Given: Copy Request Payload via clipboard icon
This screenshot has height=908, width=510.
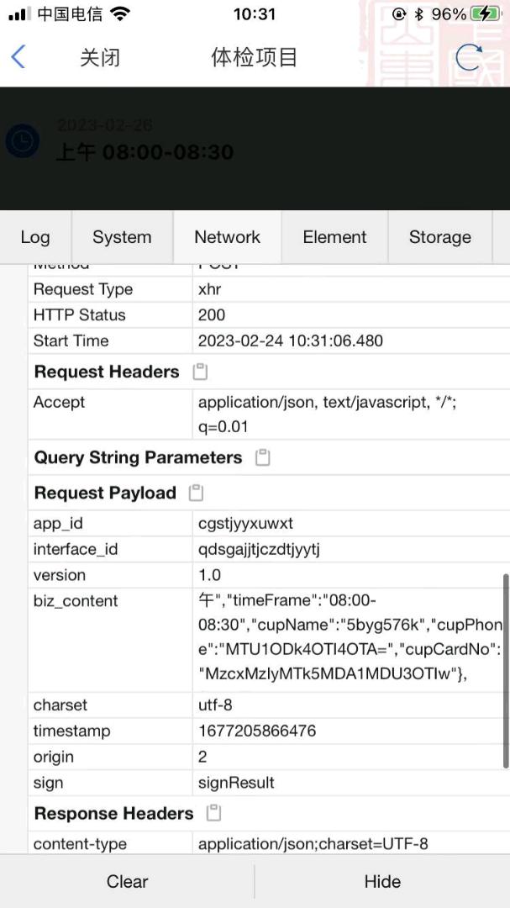Looking at the screenshot, I should point(197,493).
